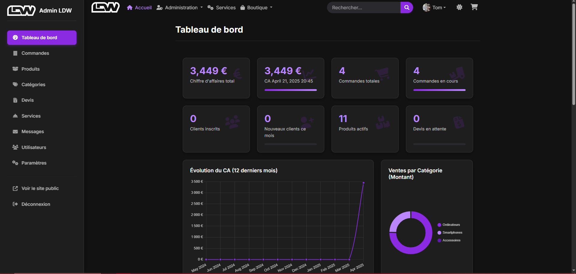Click the Messages envelope icon

point(15,132)
